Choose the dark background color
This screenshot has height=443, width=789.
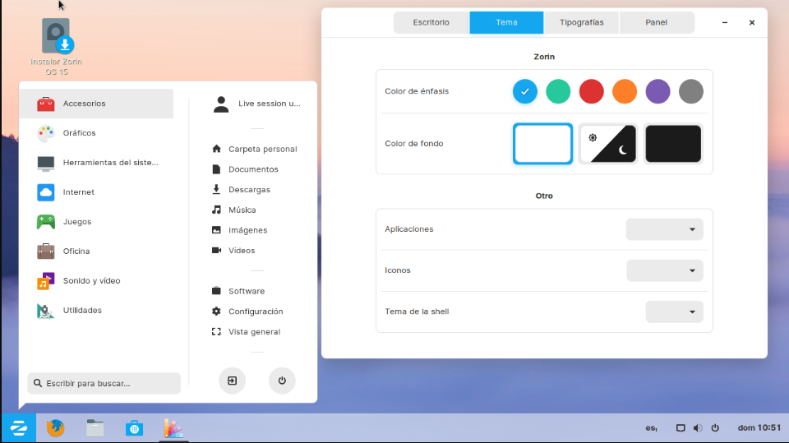click(673, 144)
